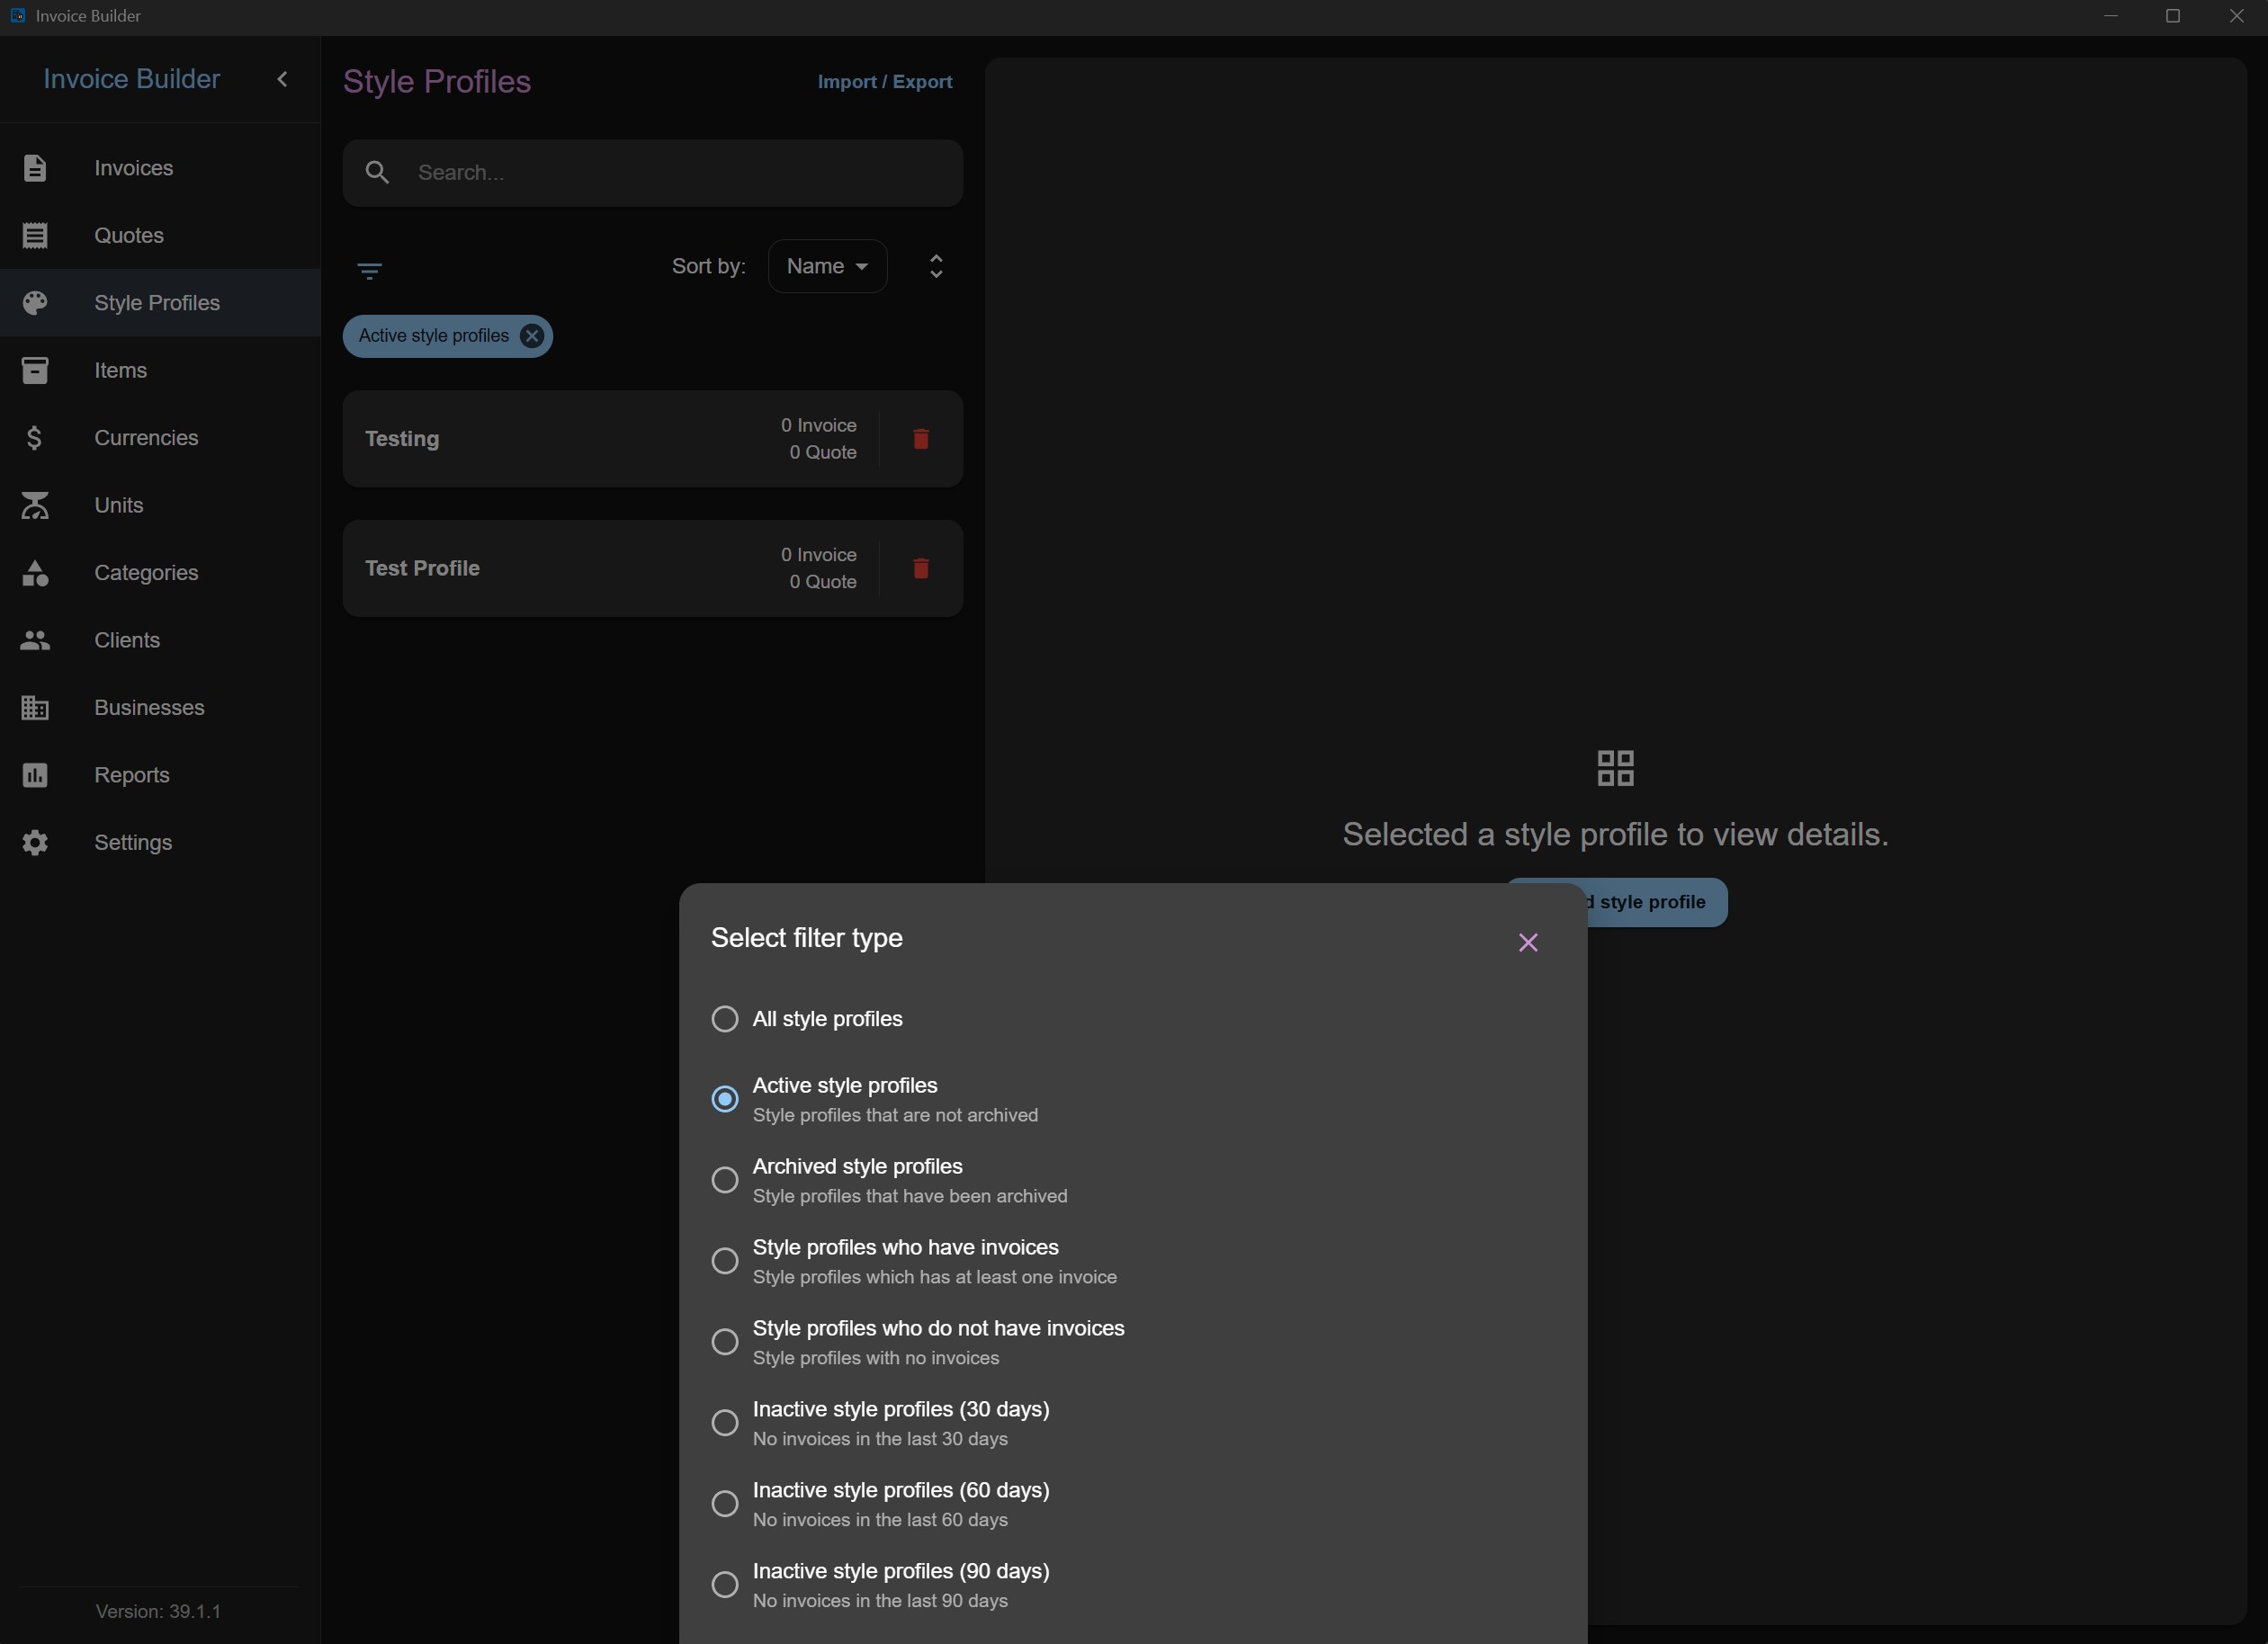Click the Units sidebar icon
Screen dimensions: 2268x1644
[35, 505]
